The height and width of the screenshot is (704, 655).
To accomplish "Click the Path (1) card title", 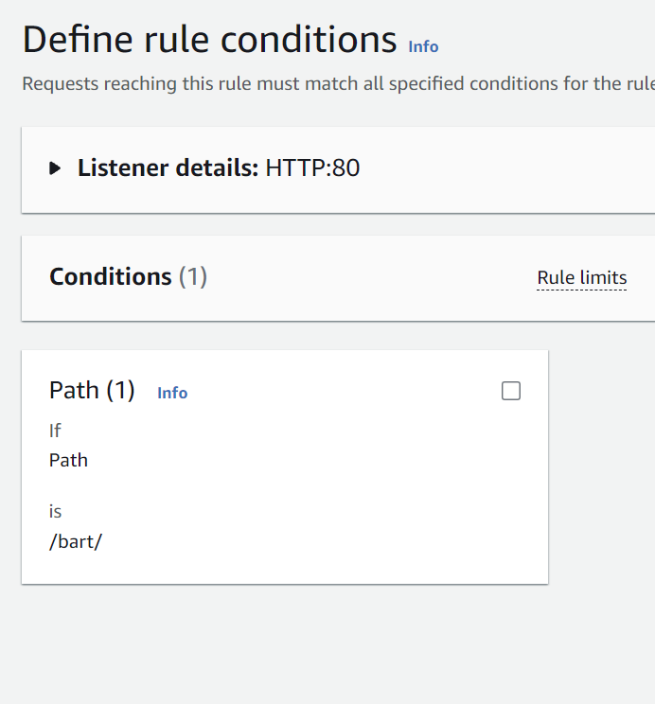I will click(x=76, y=390).
